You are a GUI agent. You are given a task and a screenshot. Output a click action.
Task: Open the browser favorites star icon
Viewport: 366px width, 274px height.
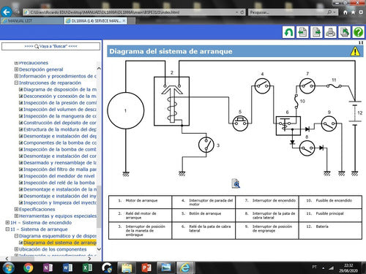click(353, 12)
